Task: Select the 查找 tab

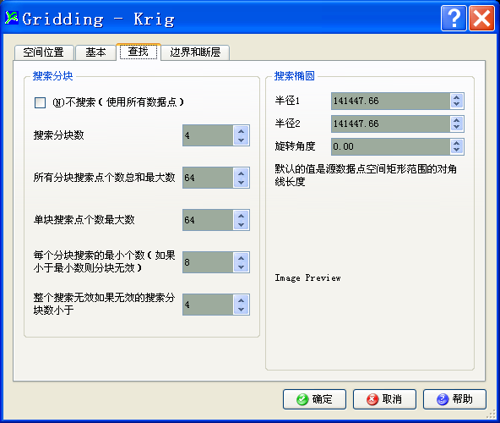Action: click(139, 52)
